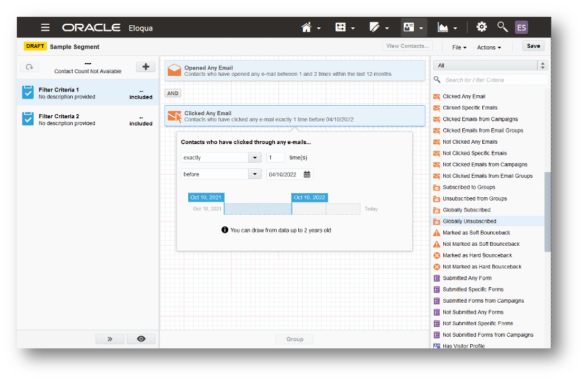Click the eye preview toggle at bottom left

click(x=141, y=338)
